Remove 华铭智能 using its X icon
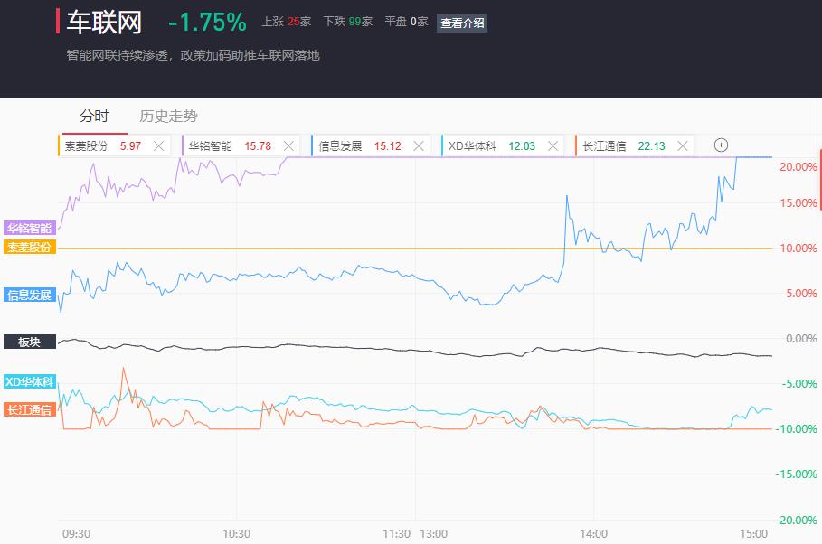 point(288,146)
